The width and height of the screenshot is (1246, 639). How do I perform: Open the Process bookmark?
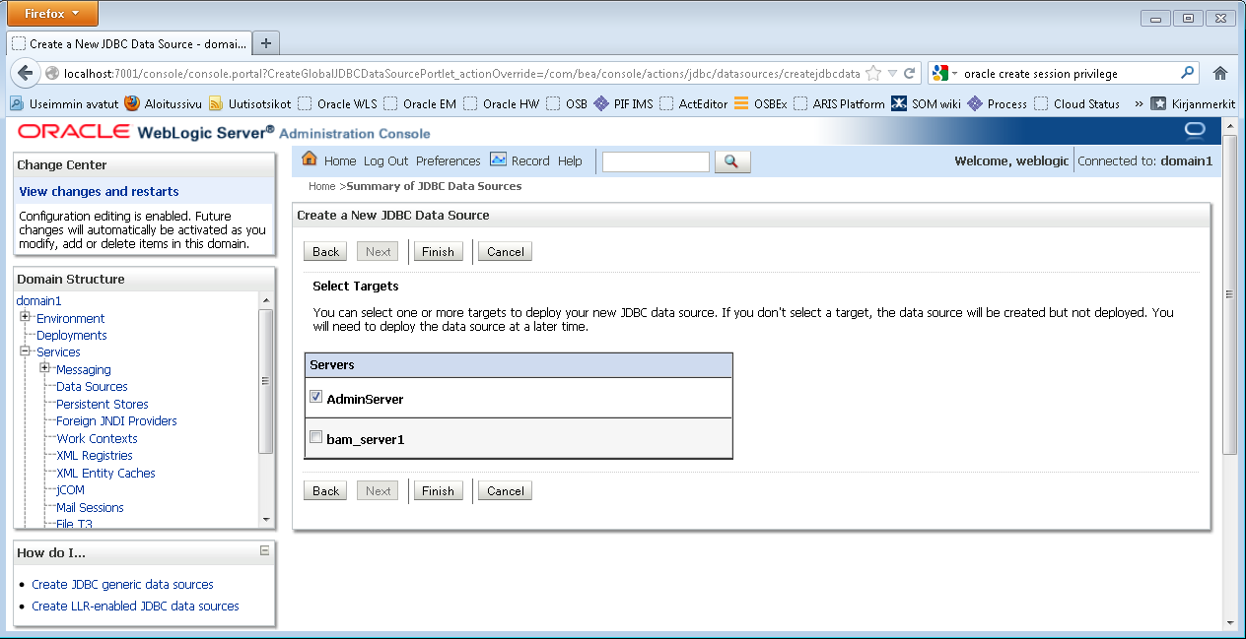[998, 103]
